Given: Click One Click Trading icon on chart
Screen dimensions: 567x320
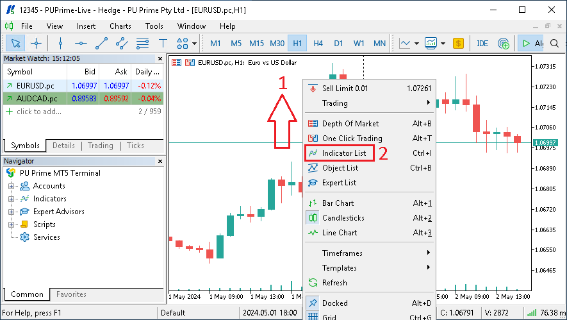Looking at the screenshot, I should click(x=190, y=62).
